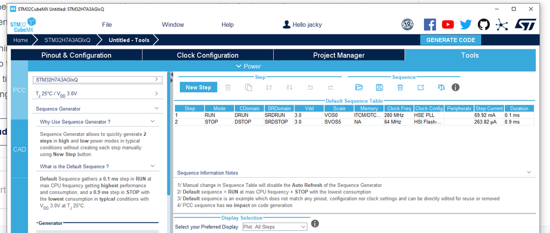This screenshot has height=233, width=550.
Task: Click the 263.82 µA step current cell
Action: point(489,122)
